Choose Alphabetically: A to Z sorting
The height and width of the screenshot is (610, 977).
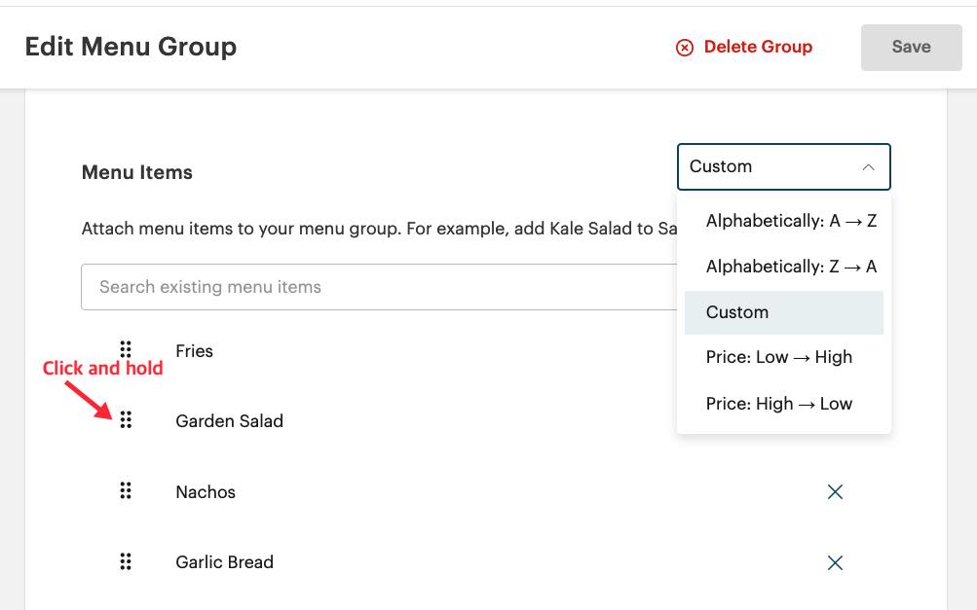tap(791, 221)
